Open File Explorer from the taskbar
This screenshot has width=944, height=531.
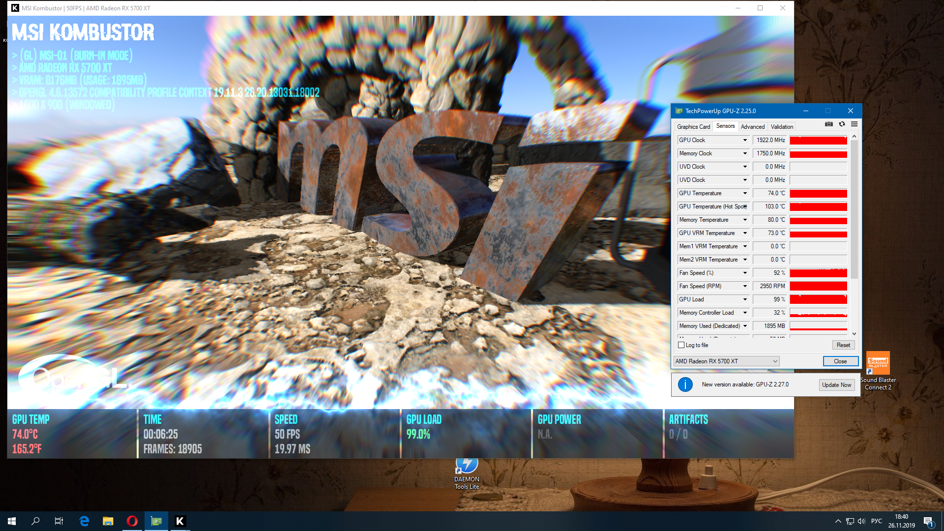coord(108,521)
